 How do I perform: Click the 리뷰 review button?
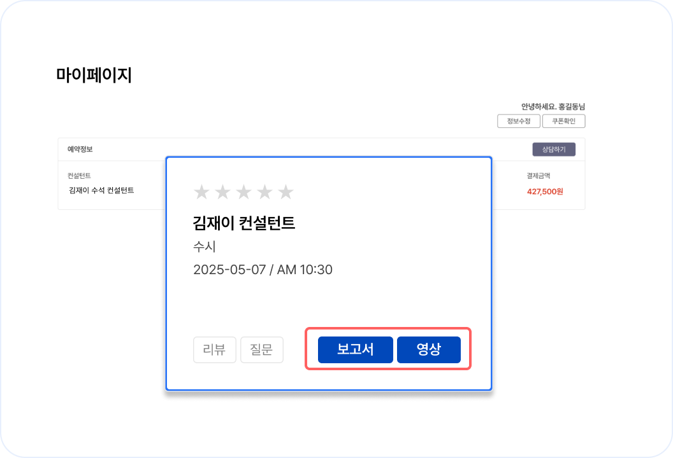pos(215,349)
